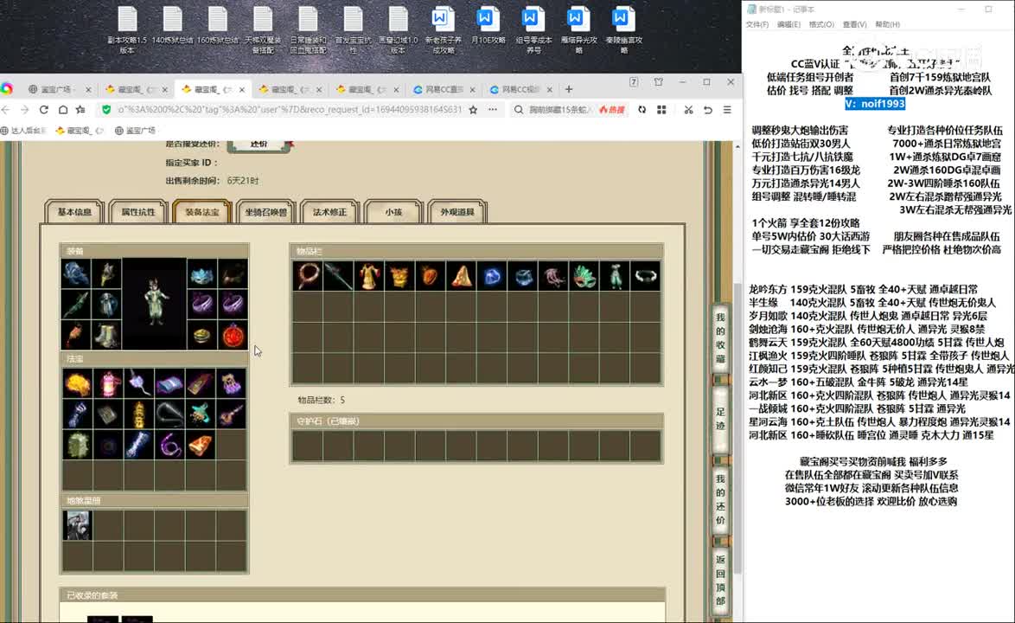Switch to the first 鉴宝广场 browser tab
Image resolution: width=1015 pixels, height=623 pixels.
(x=57, y=89)
